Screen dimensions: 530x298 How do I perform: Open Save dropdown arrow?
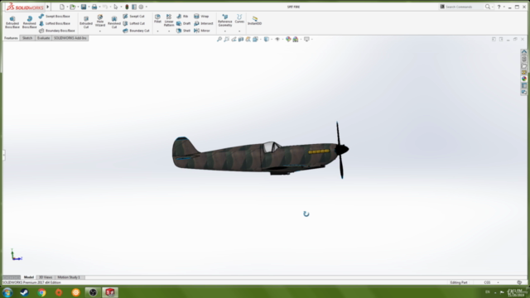[89, 7]
